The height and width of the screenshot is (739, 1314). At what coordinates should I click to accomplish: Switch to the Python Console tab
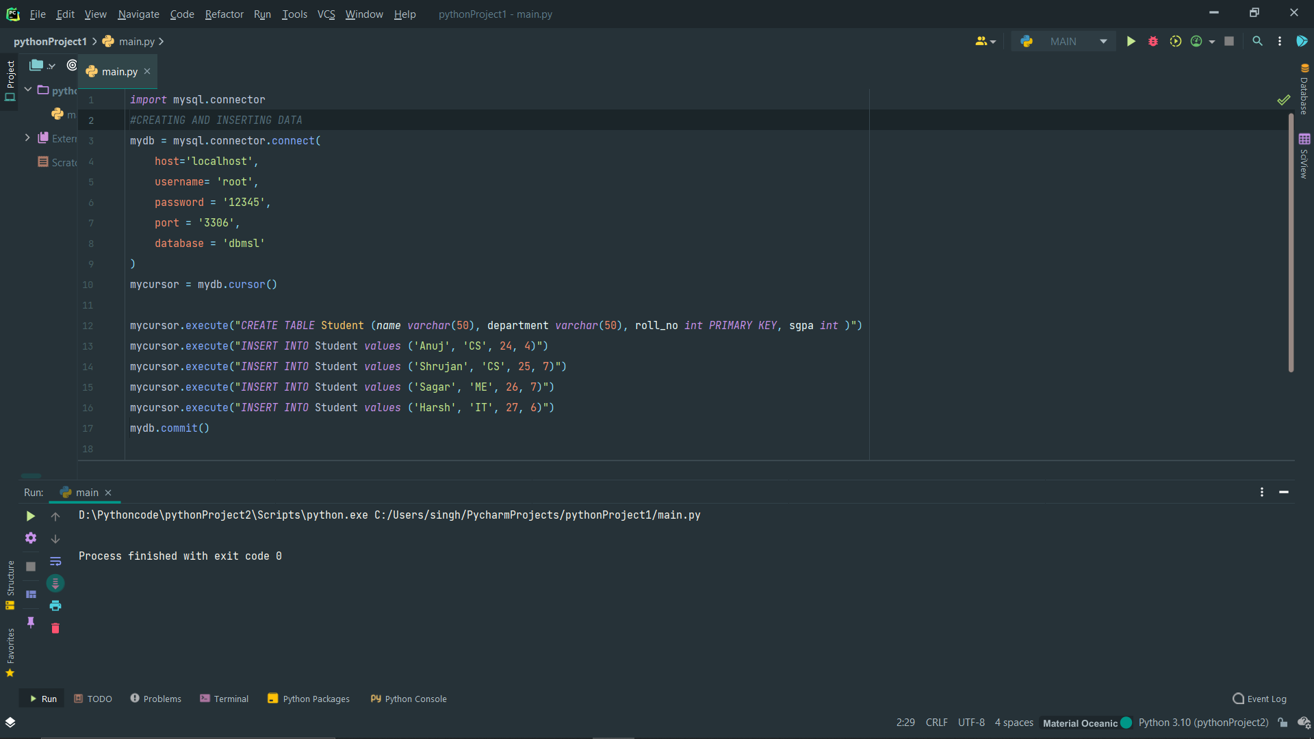coord(408,699)
